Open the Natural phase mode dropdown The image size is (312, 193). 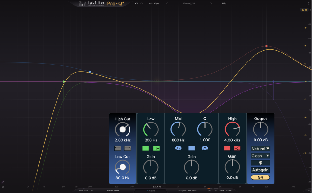click(x=260, y=149)
